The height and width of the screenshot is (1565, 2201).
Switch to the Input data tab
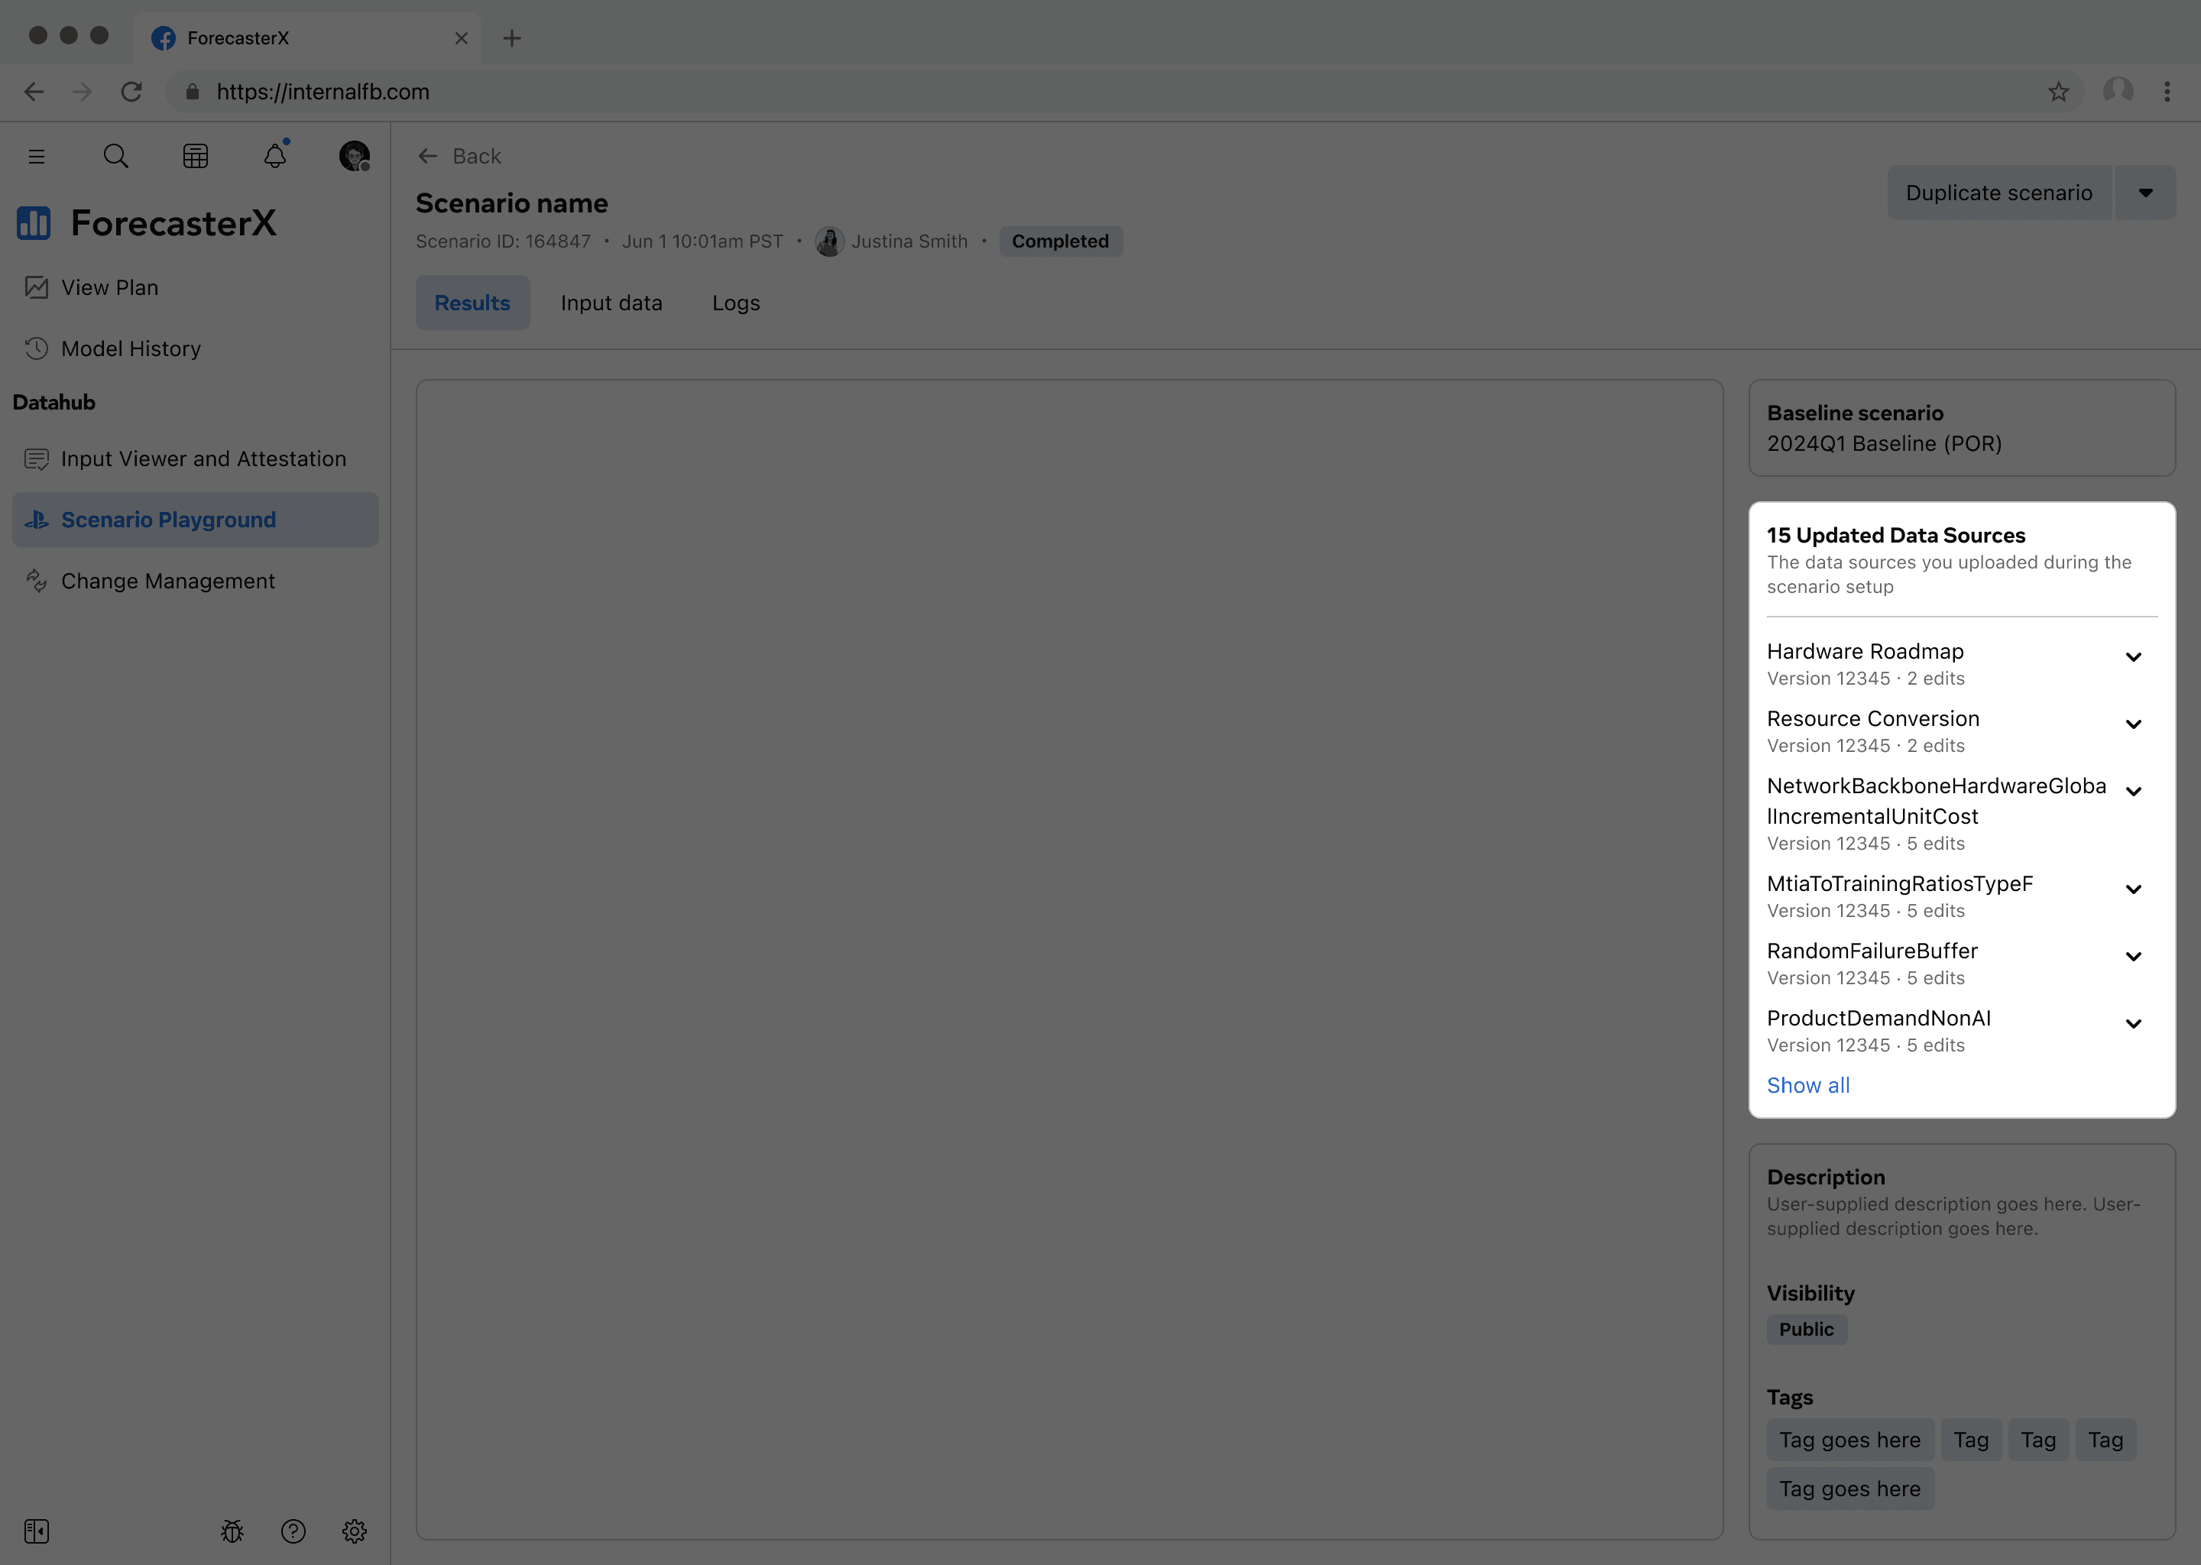612,303
